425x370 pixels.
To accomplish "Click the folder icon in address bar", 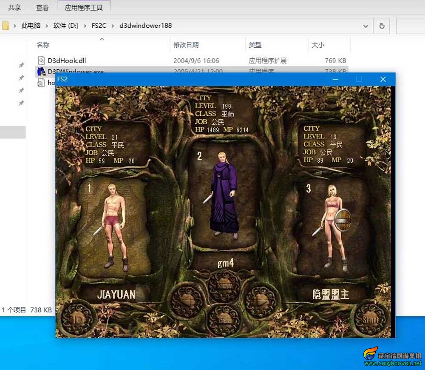I will (6, 26).
